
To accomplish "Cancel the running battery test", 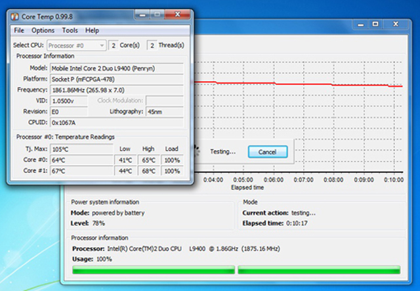I will (x=268, y=152).
